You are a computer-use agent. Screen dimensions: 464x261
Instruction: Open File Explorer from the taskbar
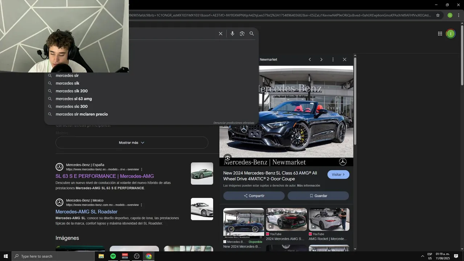click(x=101, y=256)
